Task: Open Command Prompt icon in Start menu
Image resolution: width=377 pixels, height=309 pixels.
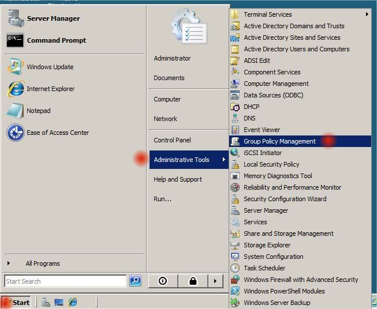Action: [15, 40]
